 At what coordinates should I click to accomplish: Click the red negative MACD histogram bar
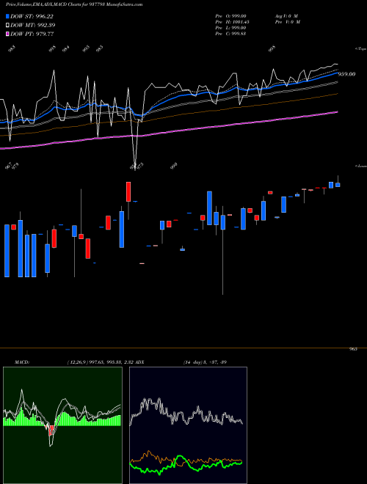click(x=51, y=430)
